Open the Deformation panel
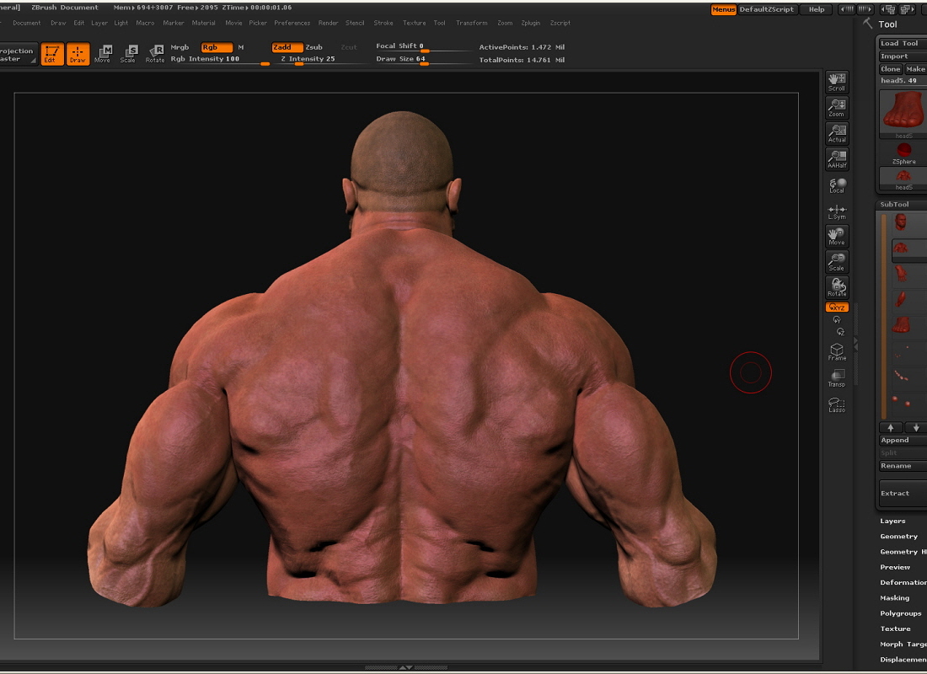 click(902, 582)
